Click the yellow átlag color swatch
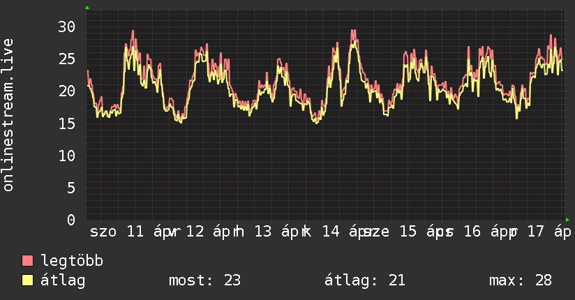Viewport: 575px width, 300px height. point(27,280)
